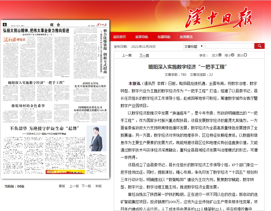Select the 默认 default font size option

tap(245, 55)
